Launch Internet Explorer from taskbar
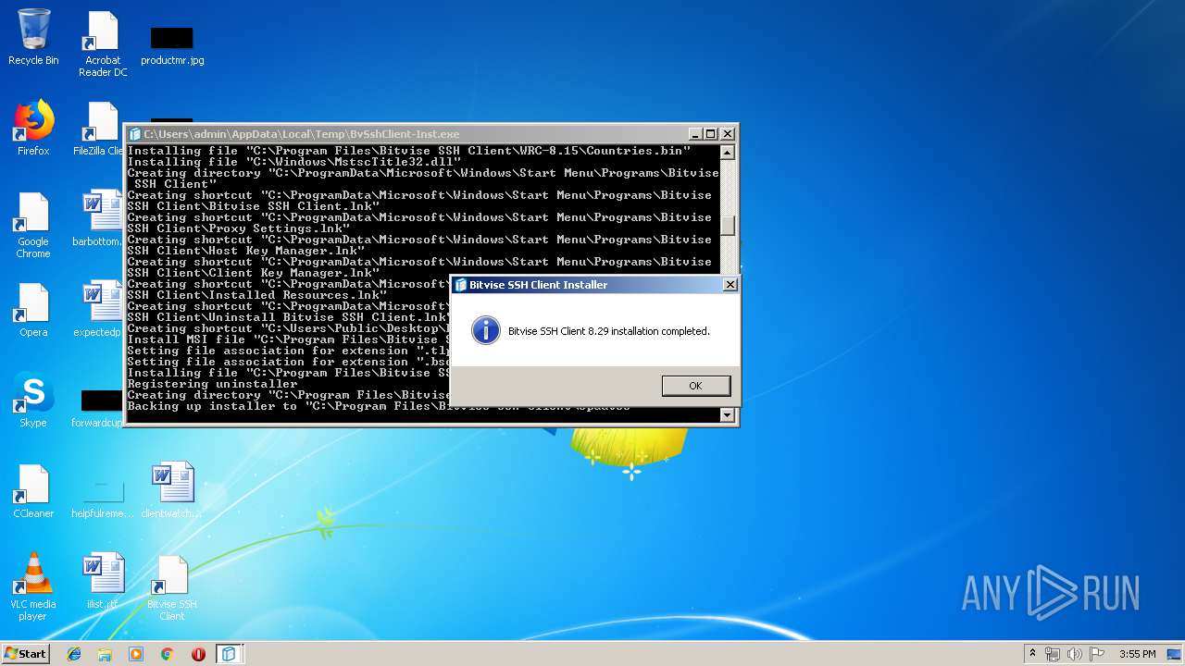The image size is (1185, 666). pyautogui.click(x=74, y=654)
